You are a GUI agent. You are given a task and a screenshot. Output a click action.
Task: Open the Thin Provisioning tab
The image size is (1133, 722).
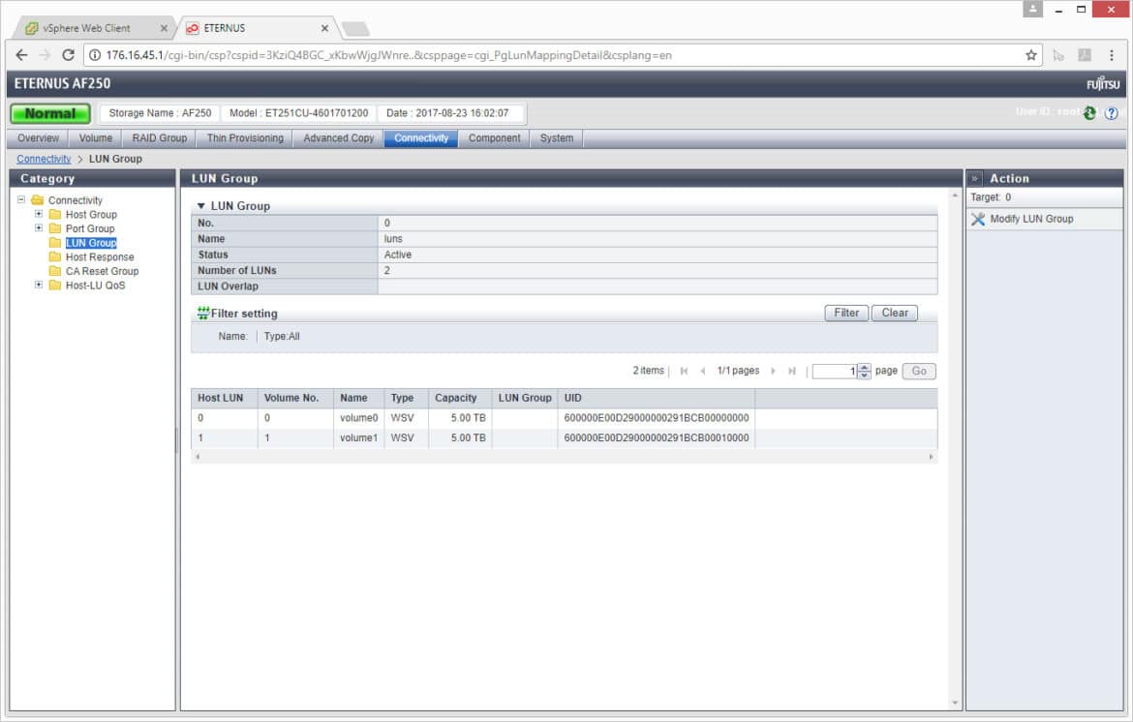(x=245, y=137)
